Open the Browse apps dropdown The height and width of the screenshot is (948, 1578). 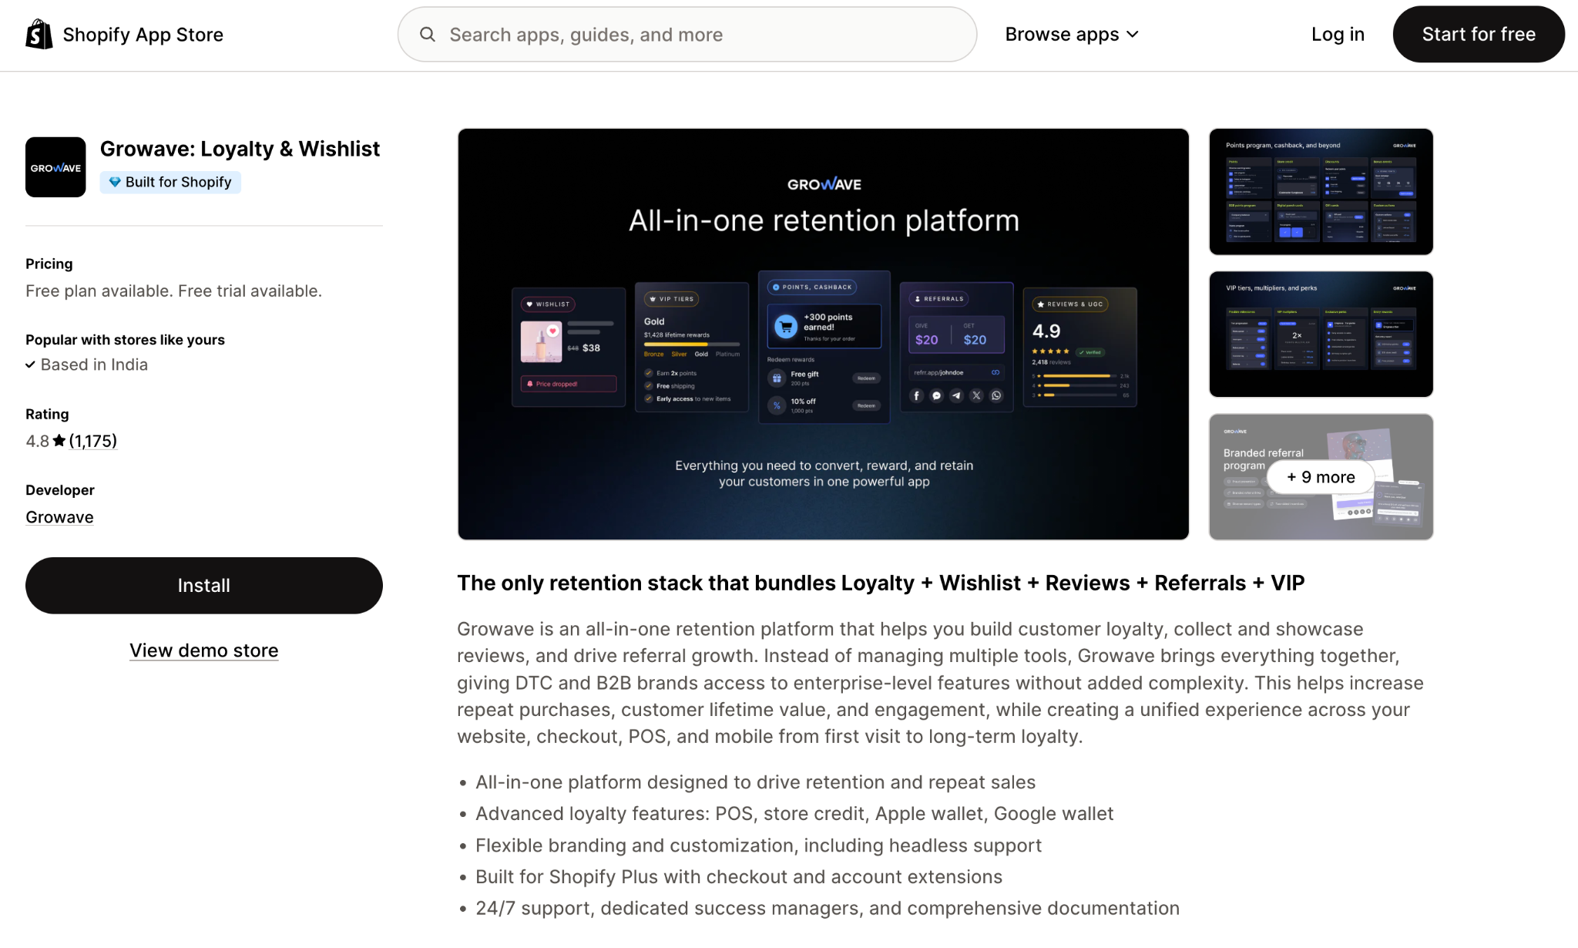1072,34
